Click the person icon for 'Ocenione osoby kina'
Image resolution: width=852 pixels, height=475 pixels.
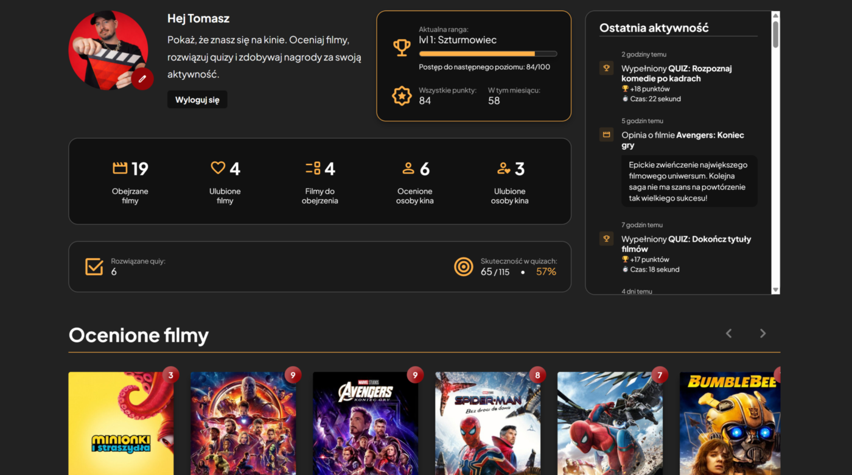point(408,168)
